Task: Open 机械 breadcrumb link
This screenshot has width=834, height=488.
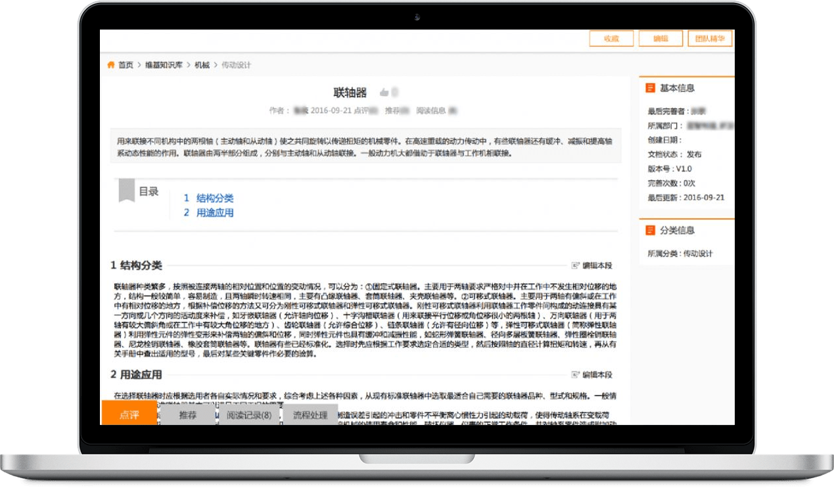Action: click(202, 65)
